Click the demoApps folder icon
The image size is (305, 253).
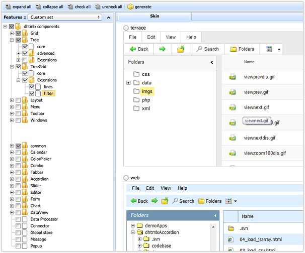pyautogui.click(x=140, y=226)
